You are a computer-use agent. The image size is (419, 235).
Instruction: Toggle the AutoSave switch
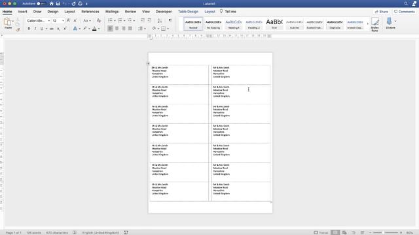click(41, 4)
